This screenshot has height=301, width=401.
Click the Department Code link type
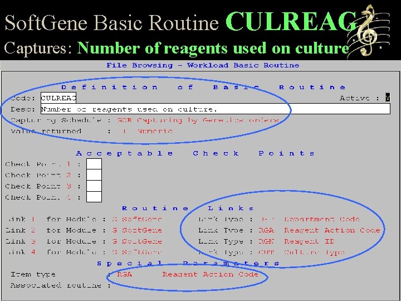[x=310, y=219]
